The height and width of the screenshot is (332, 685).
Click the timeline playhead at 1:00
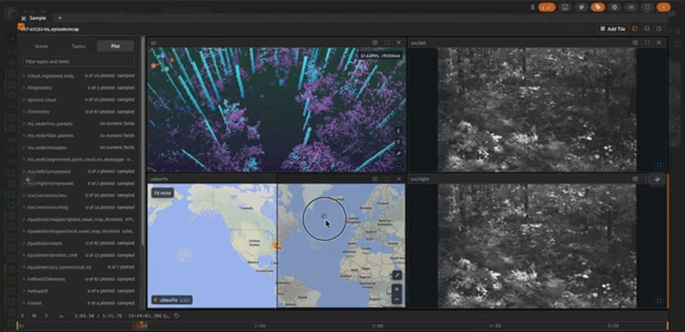pyautogui.click(x=142, y=326)
